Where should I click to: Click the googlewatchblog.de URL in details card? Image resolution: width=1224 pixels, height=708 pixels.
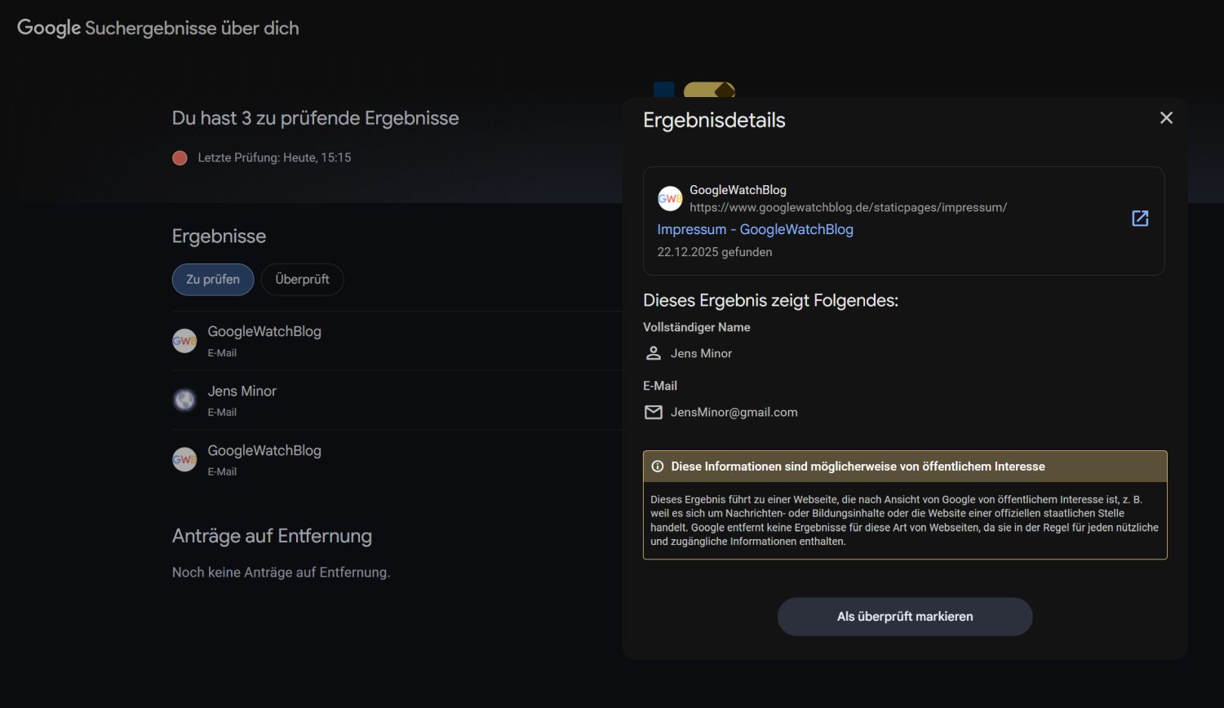tap(848, 208)
